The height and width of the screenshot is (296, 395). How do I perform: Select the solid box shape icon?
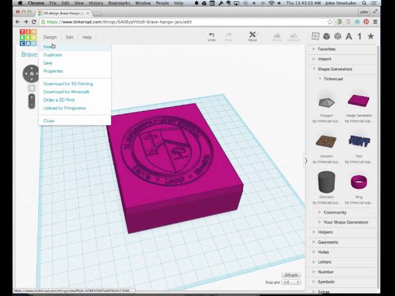(326, 36)
